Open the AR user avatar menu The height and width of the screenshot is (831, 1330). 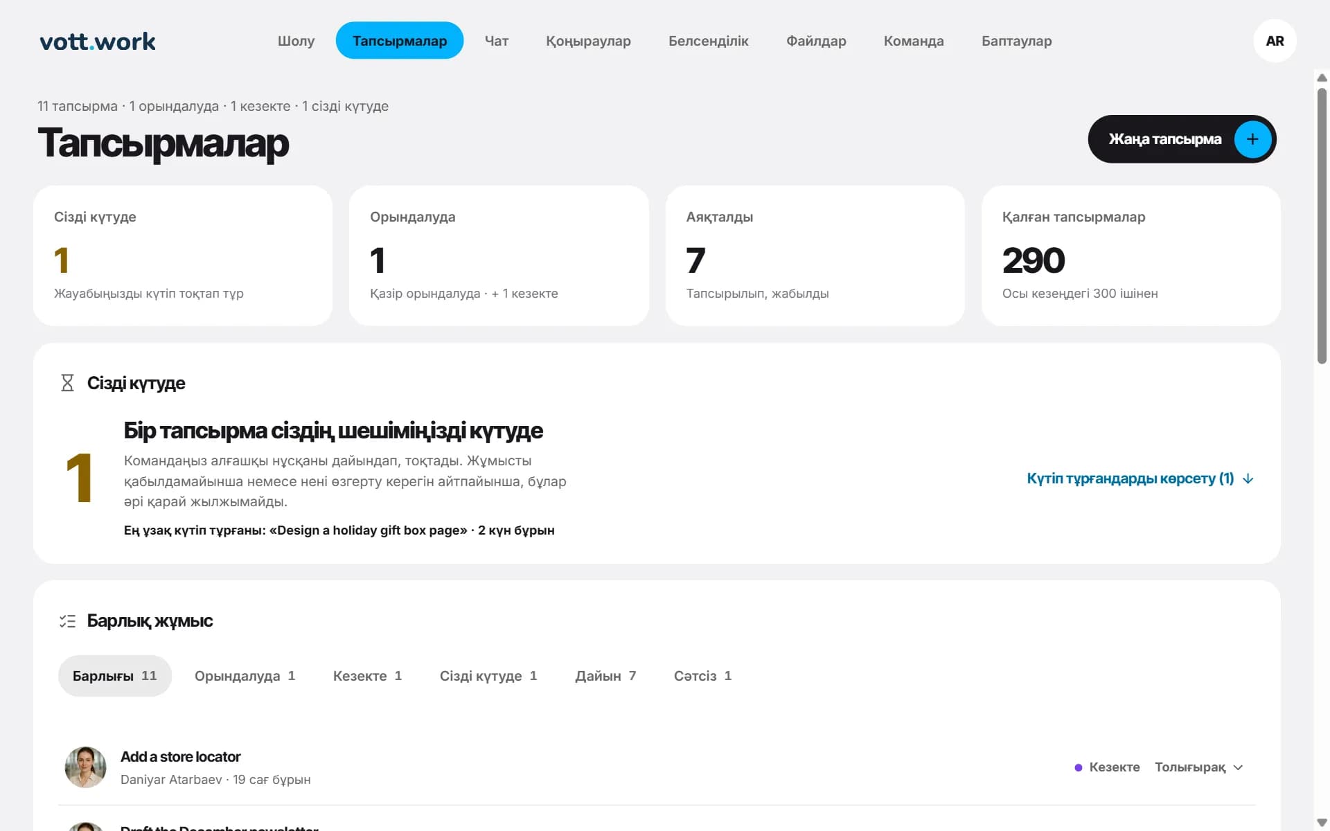tap(1275, 41)
